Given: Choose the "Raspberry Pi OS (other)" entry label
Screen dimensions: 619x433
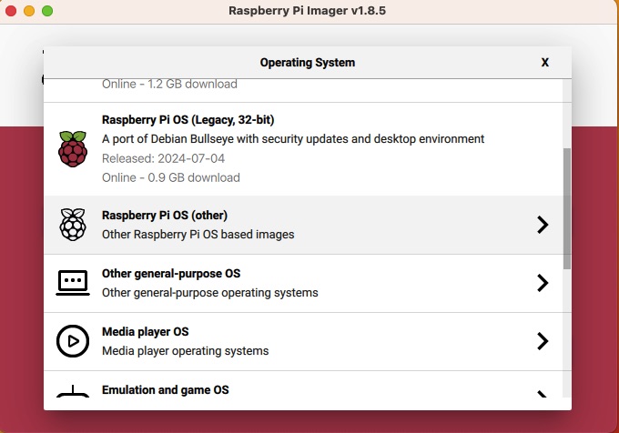Looking at the screenshot, I should point(164,216).
